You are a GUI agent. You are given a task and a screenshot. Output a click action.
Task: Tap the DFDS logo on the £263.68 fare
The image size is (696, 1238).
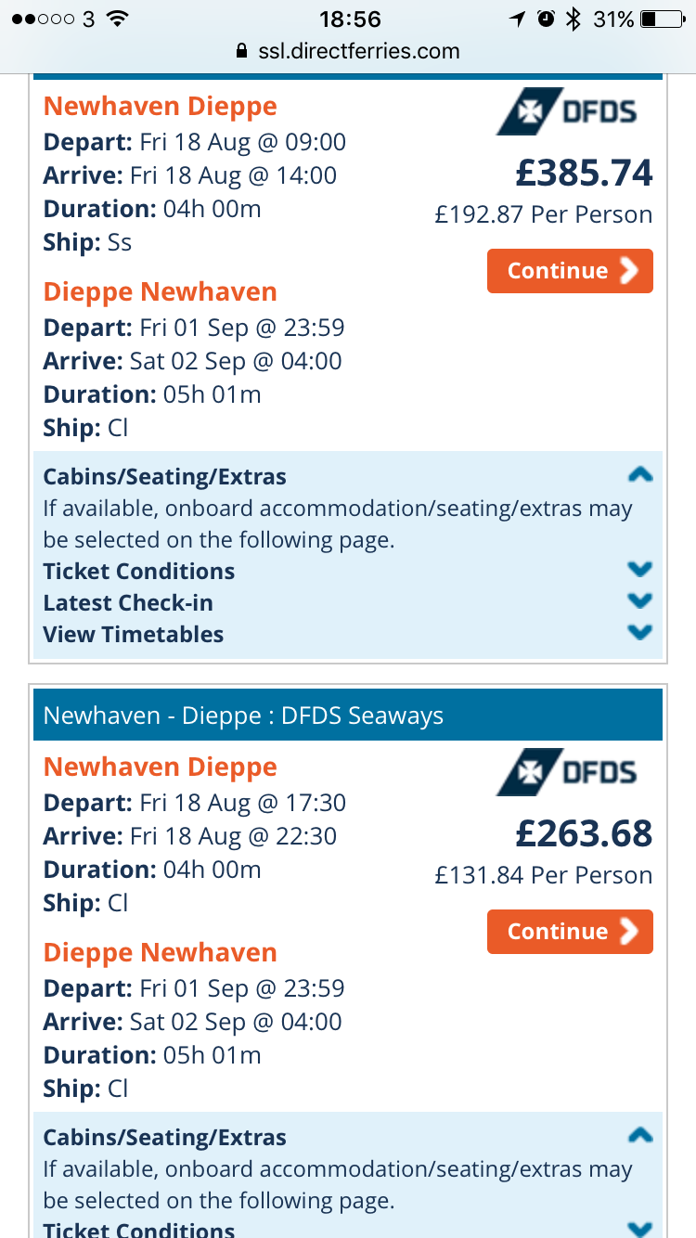pos(568,772)
